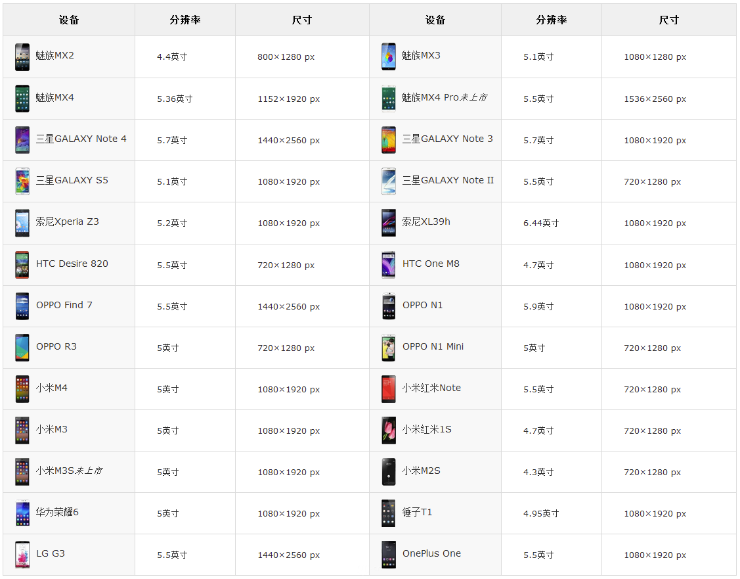Screen dimensions: 740x579
Task: Click the HTC One M8 name
Action: coord(431,264)
